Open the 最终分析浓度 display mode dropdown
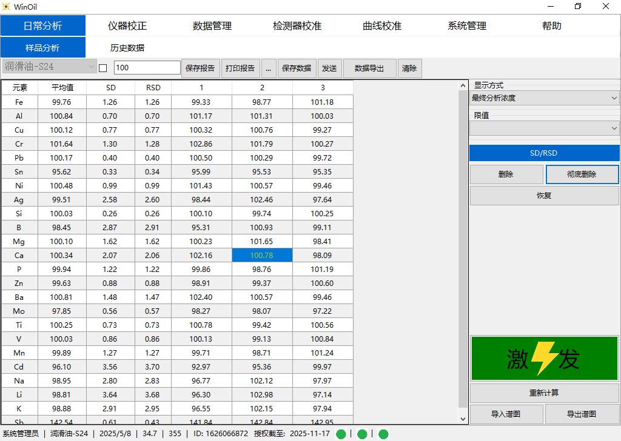 (x=544, y=98)
